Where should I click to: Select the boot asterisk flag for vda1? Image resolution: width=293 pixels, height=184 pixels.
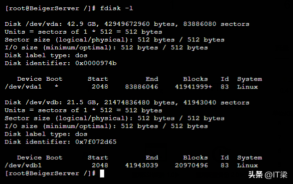56,86
